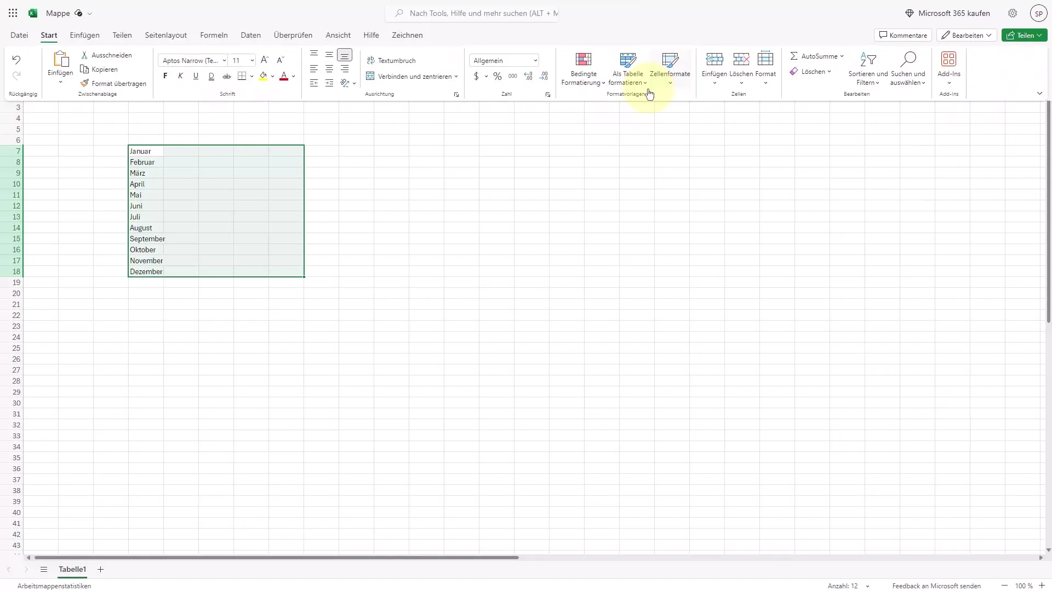Apply thousands separator 000 style
Viewport: 1052px width, 591px height.
click(x=513, y=76)
